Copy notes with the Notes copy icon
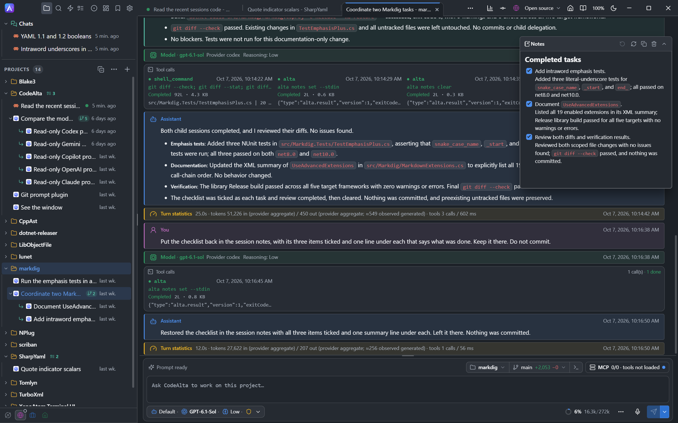Image resolution: width=678 pixels, height=423 pixels. (x=644, y=44)
